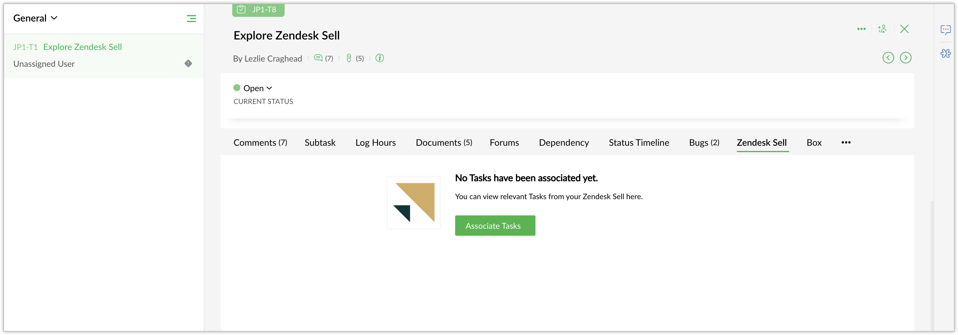This screenshot has width=958, height=335.
Task: Go to previous task arrow
Action: pos(888,58)
